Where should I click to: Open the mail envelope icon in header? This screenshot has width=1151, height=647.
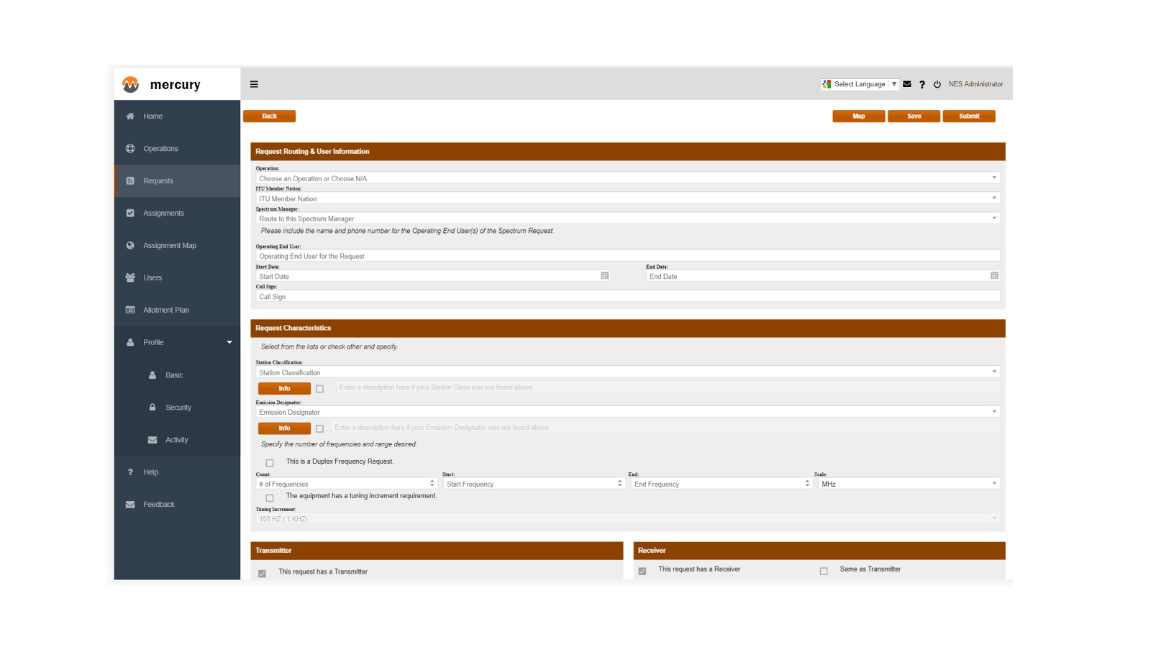pyautogui.click(x=907, y=84)
